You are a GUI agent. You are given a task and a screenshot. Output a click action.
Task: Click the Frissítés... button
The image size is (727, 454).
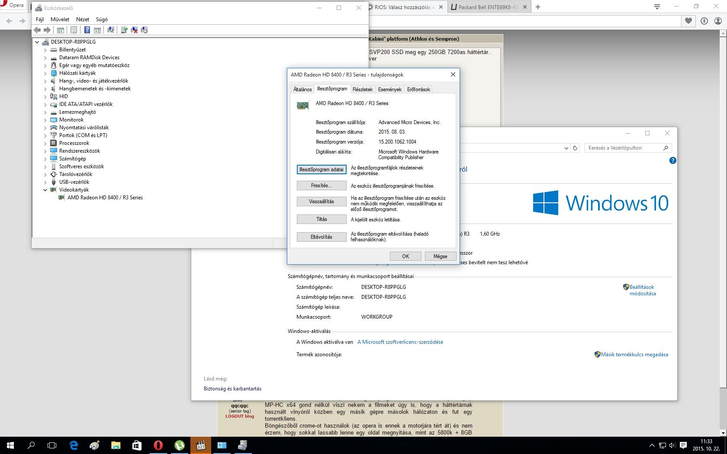[x=322, y=185]
